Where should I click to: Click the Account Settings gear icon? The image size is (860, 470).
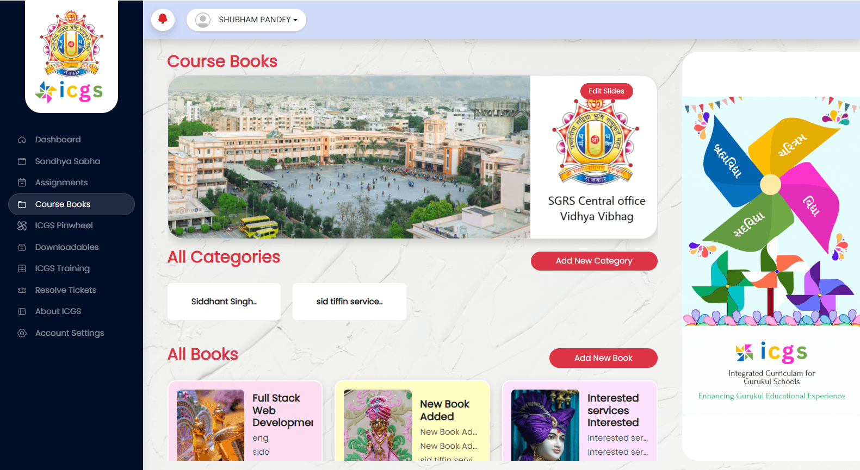pos(22,333)
